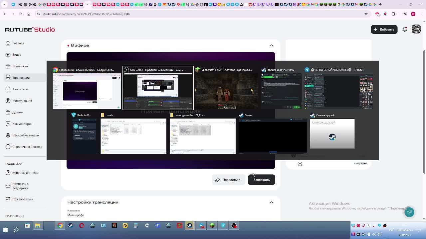426x239 pixels.
Task: Open the Пожаловаться link
Action: pyautogui.click(x=23, y=199)
